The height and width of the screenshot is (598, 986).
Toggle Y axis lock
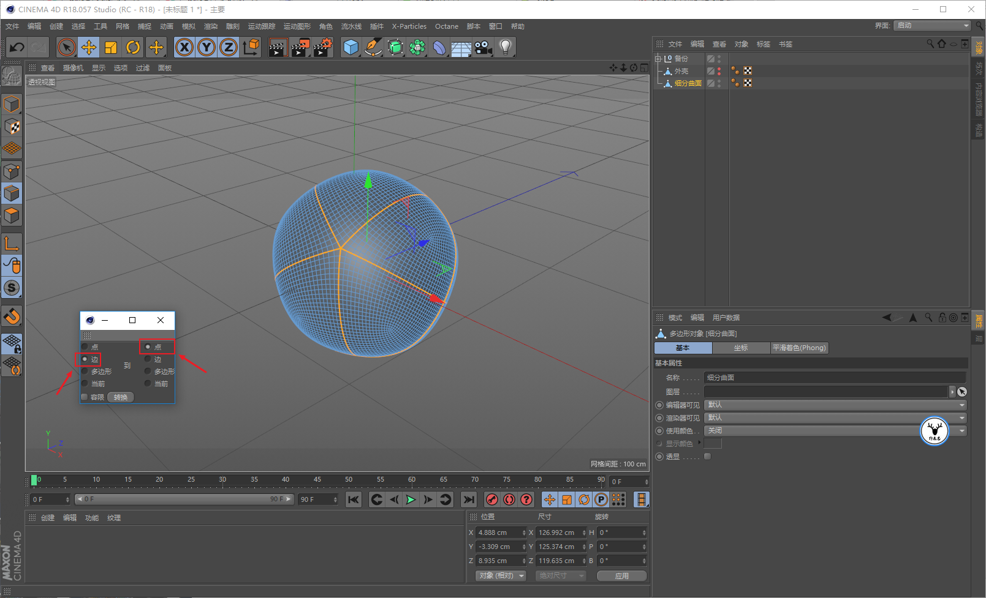coord(207,47)
